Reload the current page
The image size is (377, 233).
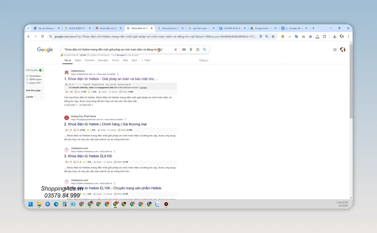coord(43,36)
